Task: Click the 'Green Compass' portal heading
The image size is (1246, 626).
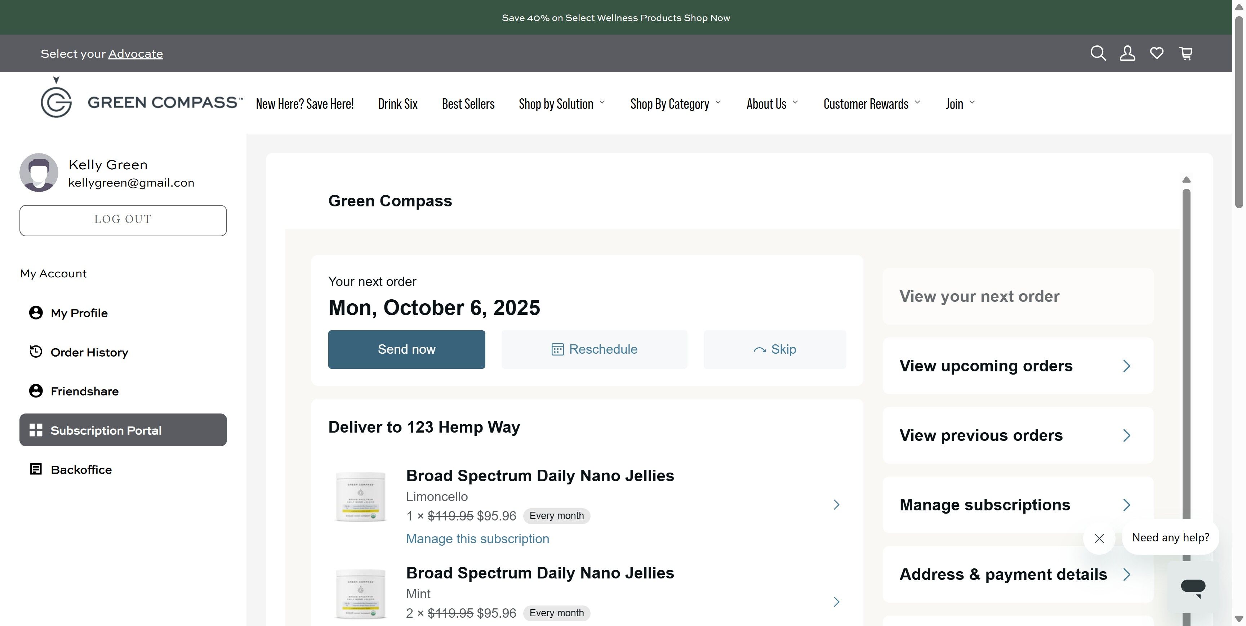Action: (x=390, y=201)
